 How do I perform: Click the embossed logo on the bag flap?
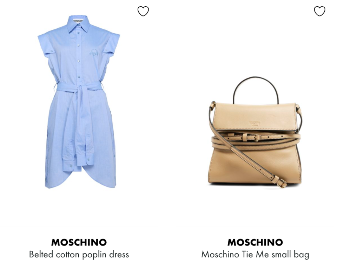coord(255,124)
